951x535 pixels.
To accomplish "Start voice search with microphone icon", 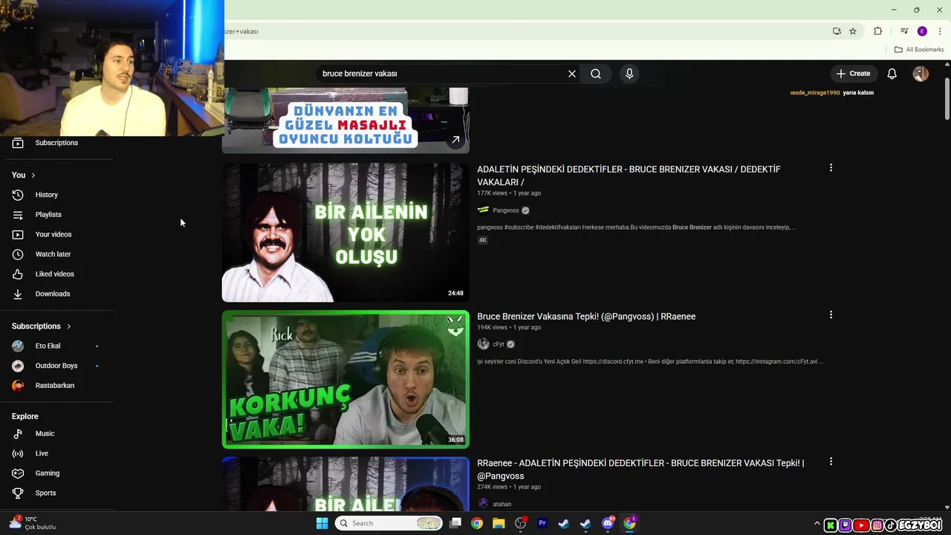I will 629,74.
